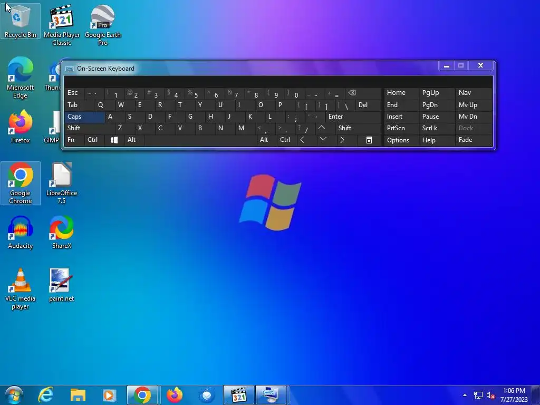Toggle the right Ctrl key
This screenshot has height=405, width=540.
pos(286,140)
